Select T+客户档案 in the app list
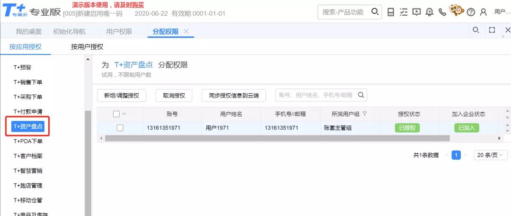This screenshot has width=511, height=216. pos(28,156)
